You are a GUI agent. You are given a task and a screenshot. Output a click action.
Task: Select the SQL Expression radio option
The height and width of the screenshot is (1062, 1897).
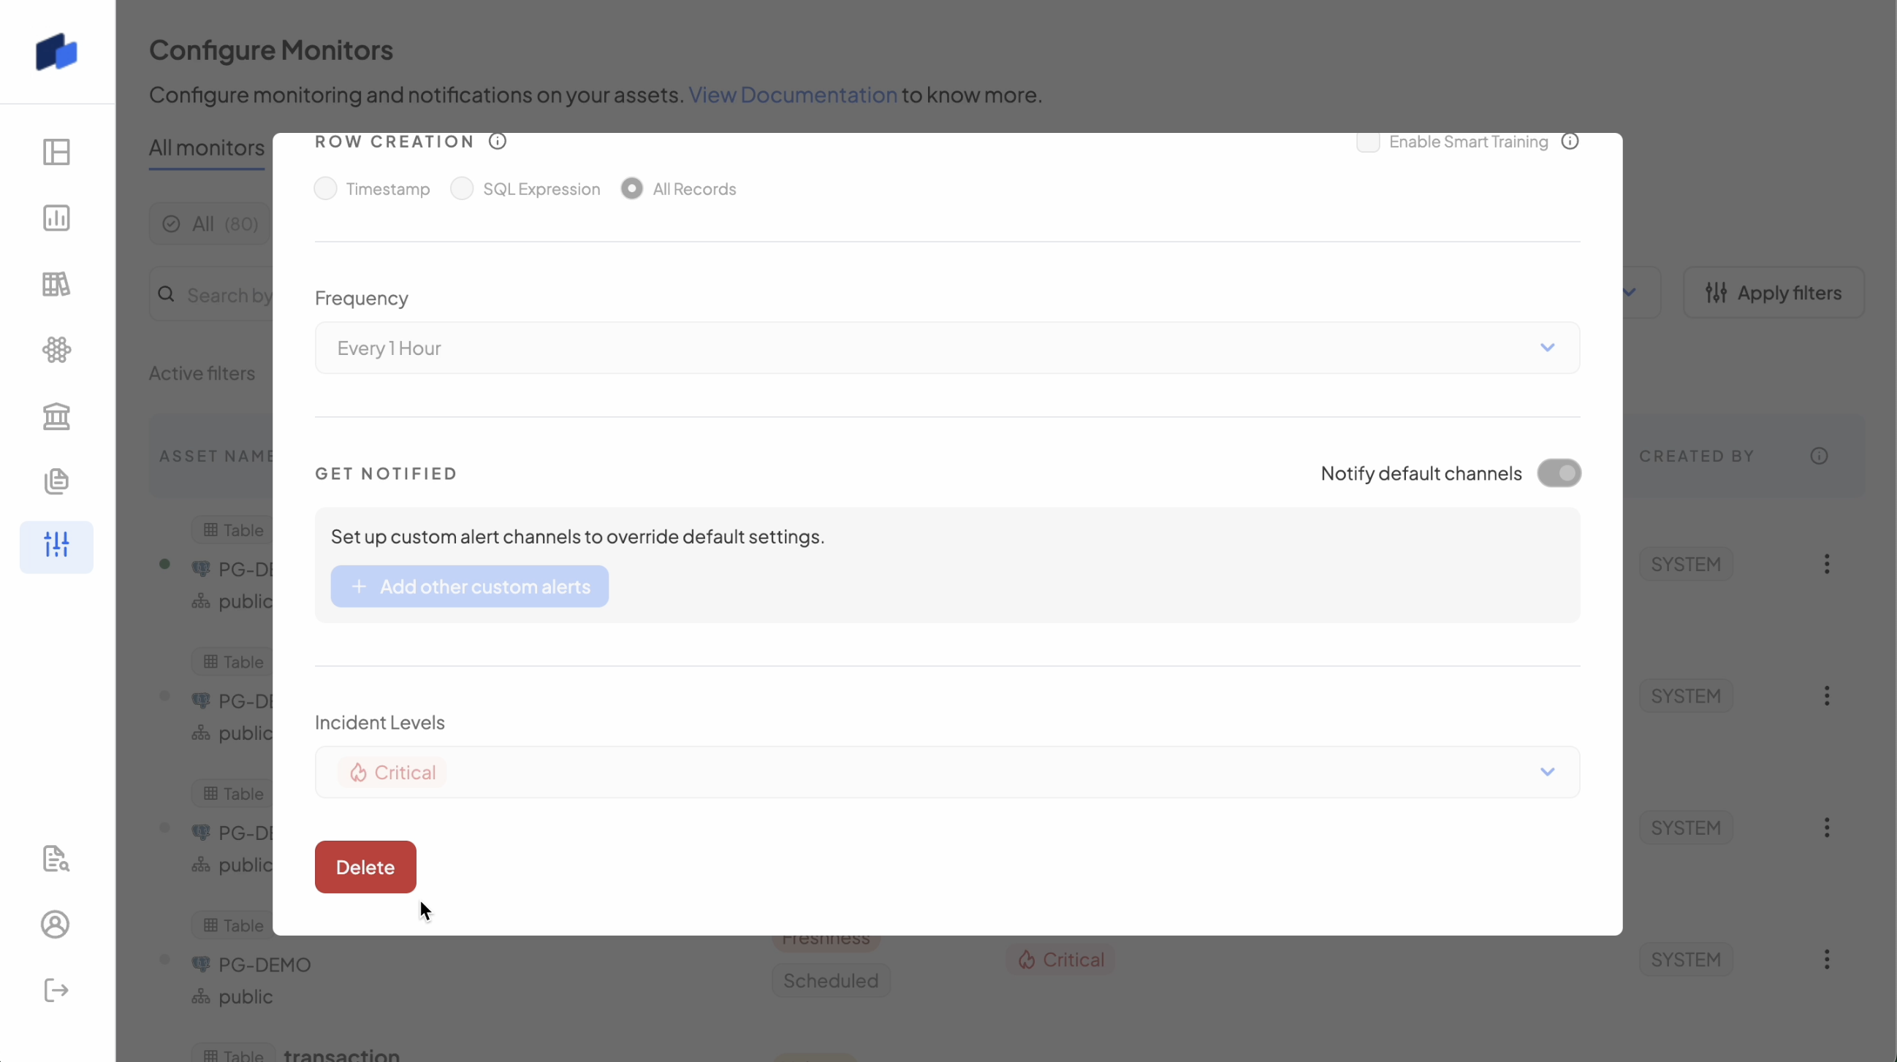tap(462, 189)
